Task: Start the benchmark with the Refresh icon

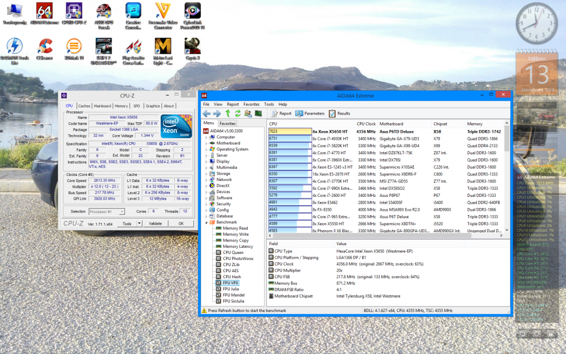Action: (238, 113)
